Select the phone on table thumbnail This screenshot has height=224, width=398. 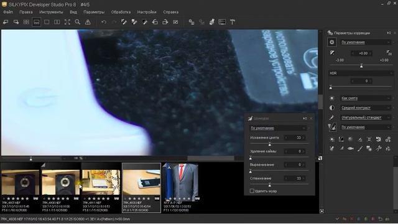click(x=141, y=182)
